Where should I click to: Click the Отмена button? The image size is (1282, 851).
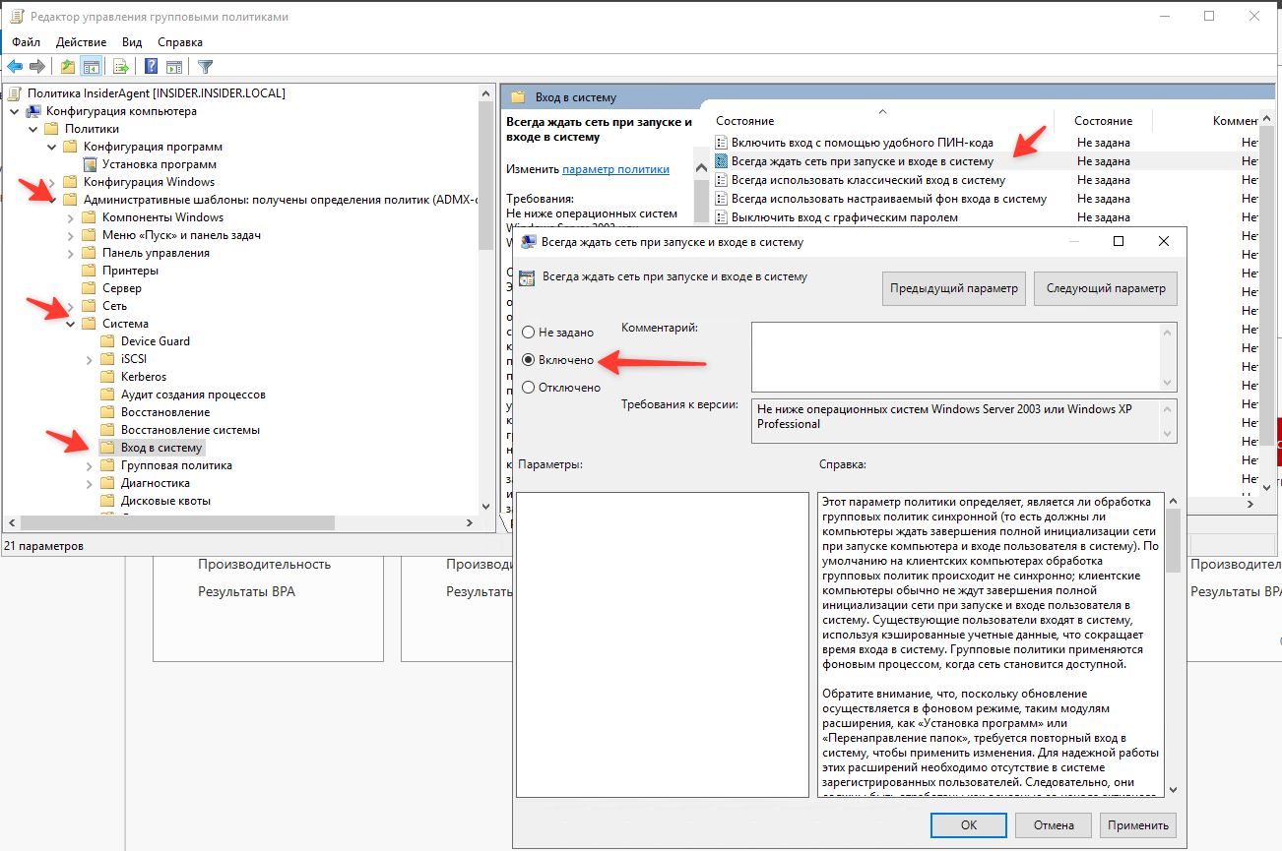(1054, 825)
